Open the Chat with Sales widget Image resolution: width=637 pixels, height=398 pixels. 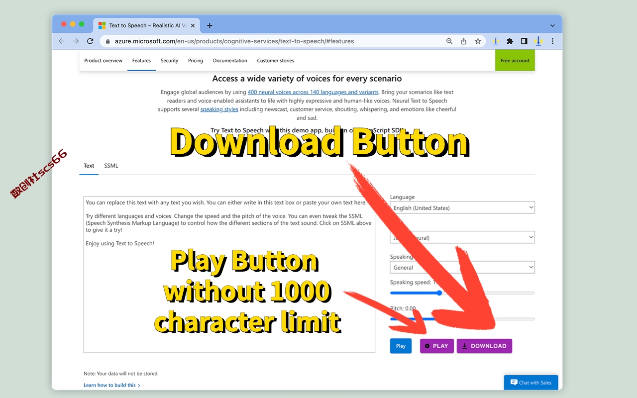[x=531, y=383]
